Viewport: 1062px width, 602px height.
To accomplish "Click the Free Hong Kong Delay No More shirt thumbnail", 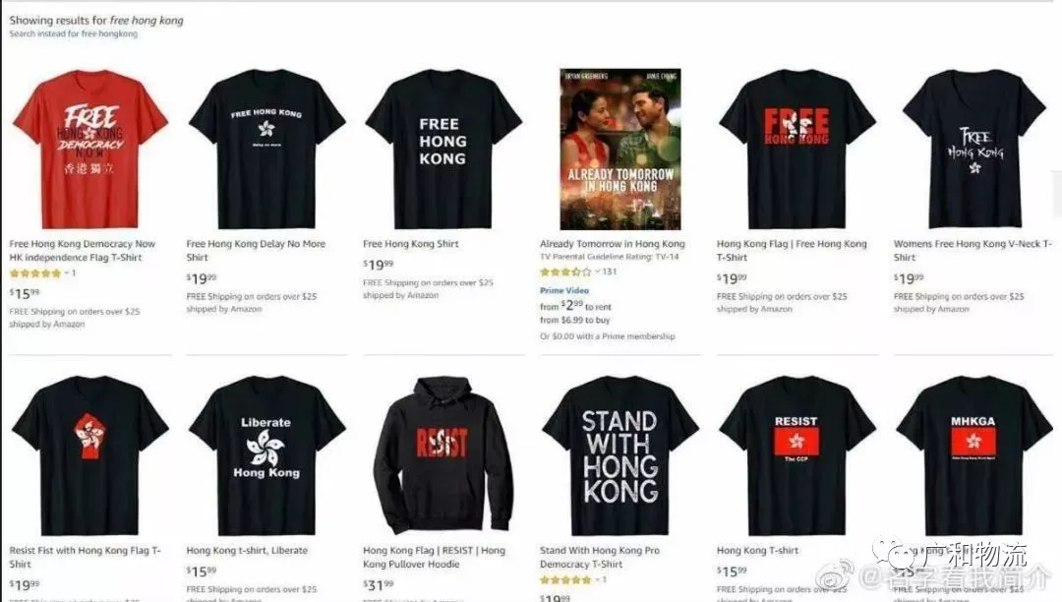I will [x=266, y=149].
